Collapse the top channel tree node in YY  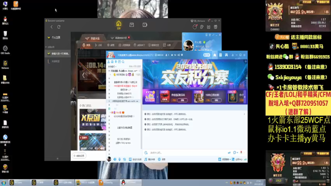(109, 71)
